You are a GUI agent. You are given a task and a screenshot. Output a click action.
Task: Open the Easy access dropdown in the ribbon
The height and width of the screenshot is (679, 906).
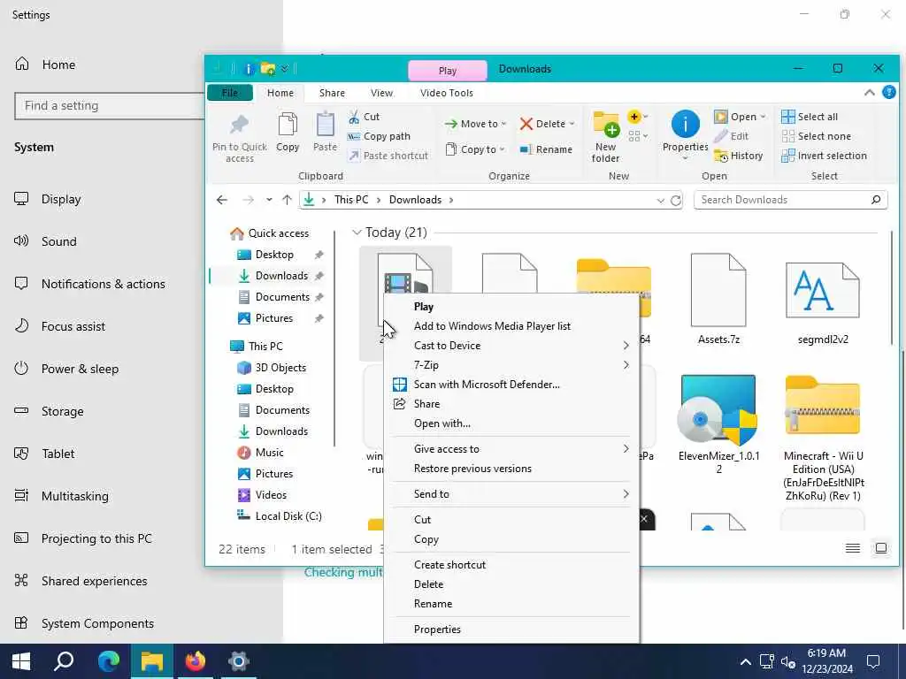tap(637, 136)
